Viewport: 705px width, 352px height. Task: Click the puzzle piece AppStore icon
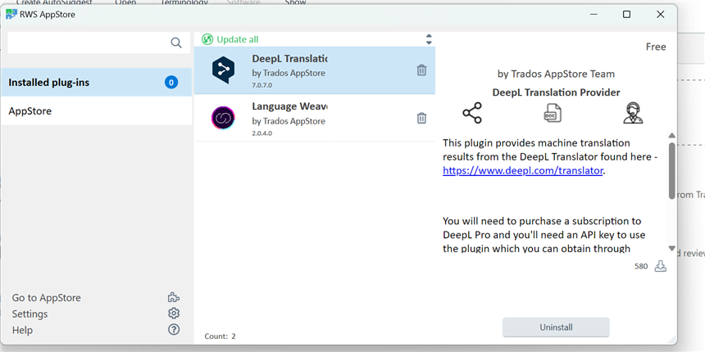tap(173, 298)
